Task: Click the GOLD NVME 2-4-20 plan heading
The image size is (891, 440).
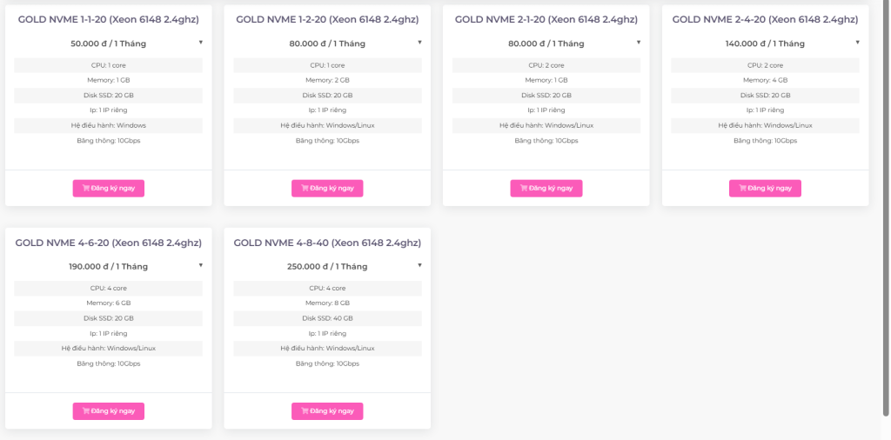Action: [x=765, y=19]
